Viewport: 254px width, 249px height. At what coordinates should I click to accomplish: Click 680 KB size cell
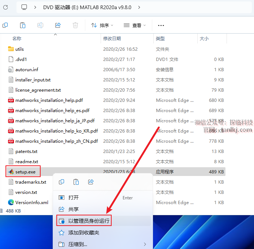(x=216, y=100)
